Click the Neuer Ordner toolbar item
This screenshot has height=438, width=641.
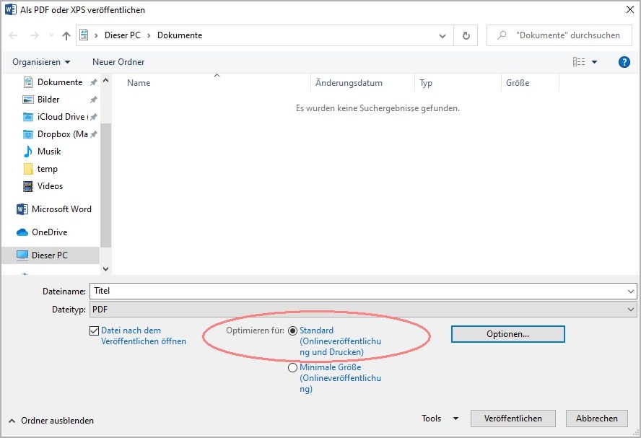coord(118,62)
